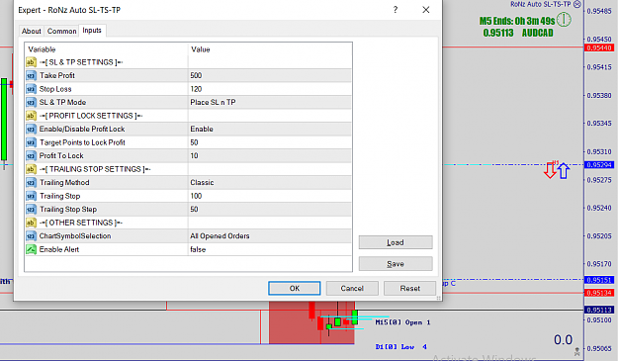Click the AUDCAD symbol label on chart
The height and width of the screenshot is (361, 618).
(538, 33)
